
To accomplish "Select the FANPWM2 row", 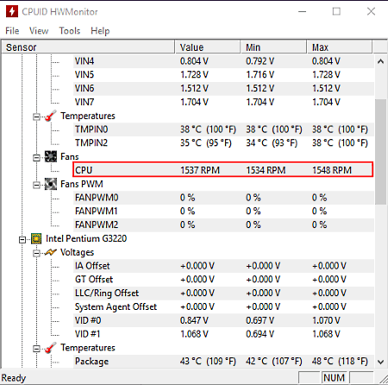I will tap(223, 224).
